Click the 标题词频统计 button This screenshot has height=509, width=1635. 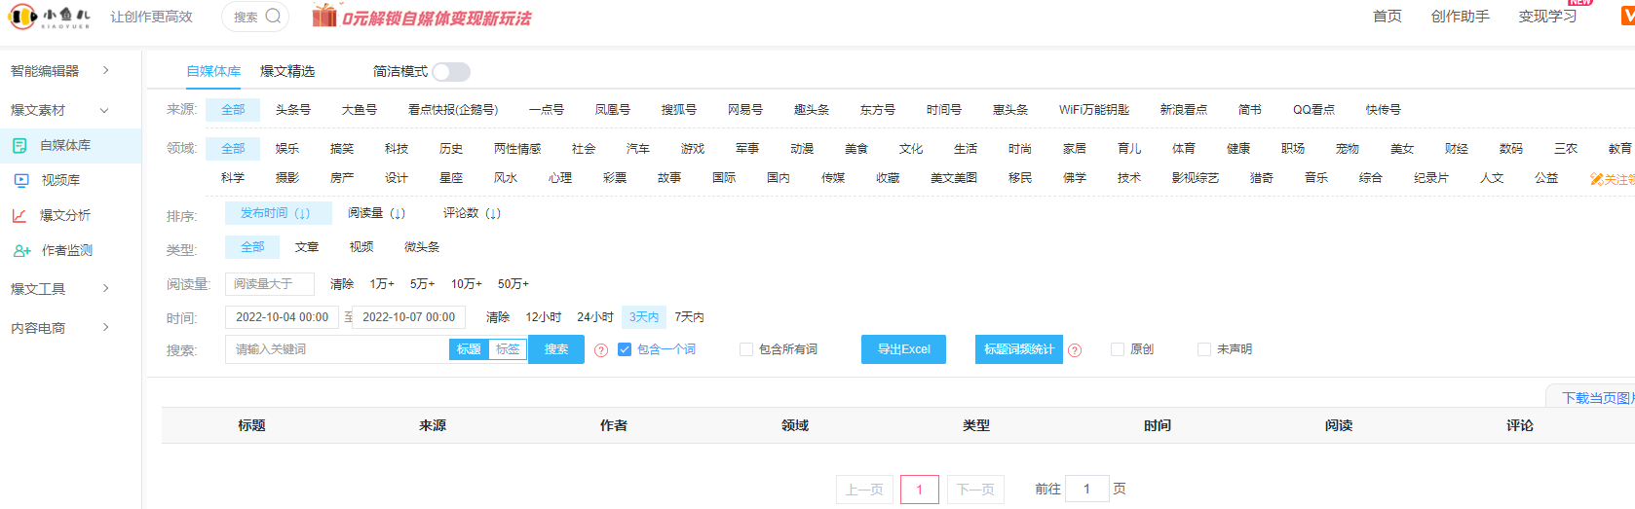coord(1018,349)
